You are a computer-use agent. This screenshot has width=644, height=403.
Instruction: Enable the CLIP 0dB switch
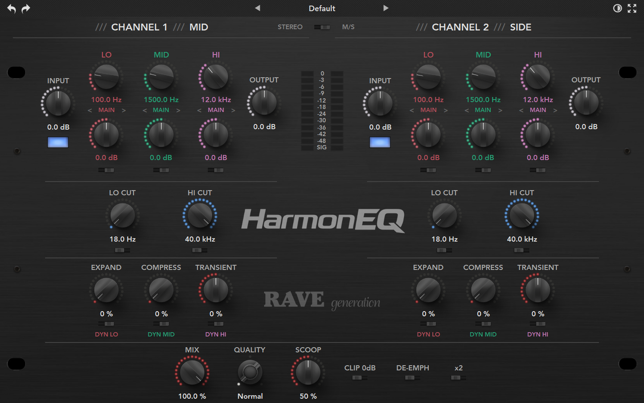360,378
